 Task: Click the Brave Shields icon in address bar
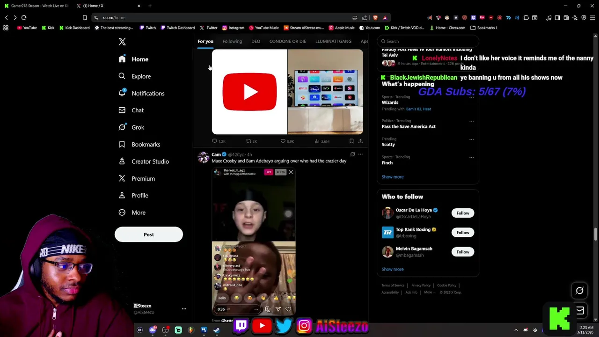coord(375,17)
